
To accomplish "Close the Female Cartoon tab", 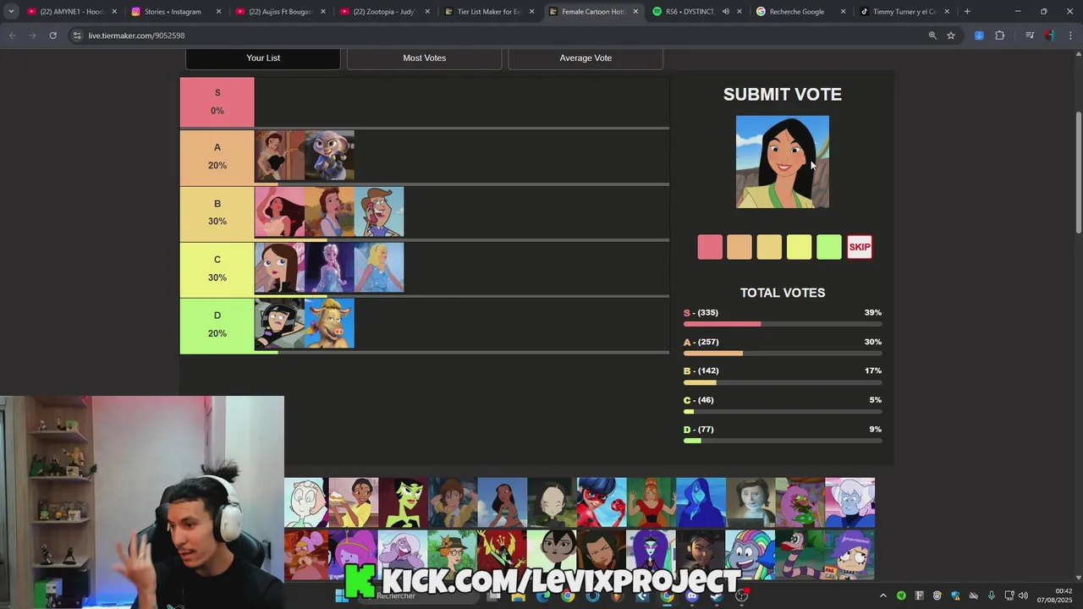I will click(x=635, y=12).
